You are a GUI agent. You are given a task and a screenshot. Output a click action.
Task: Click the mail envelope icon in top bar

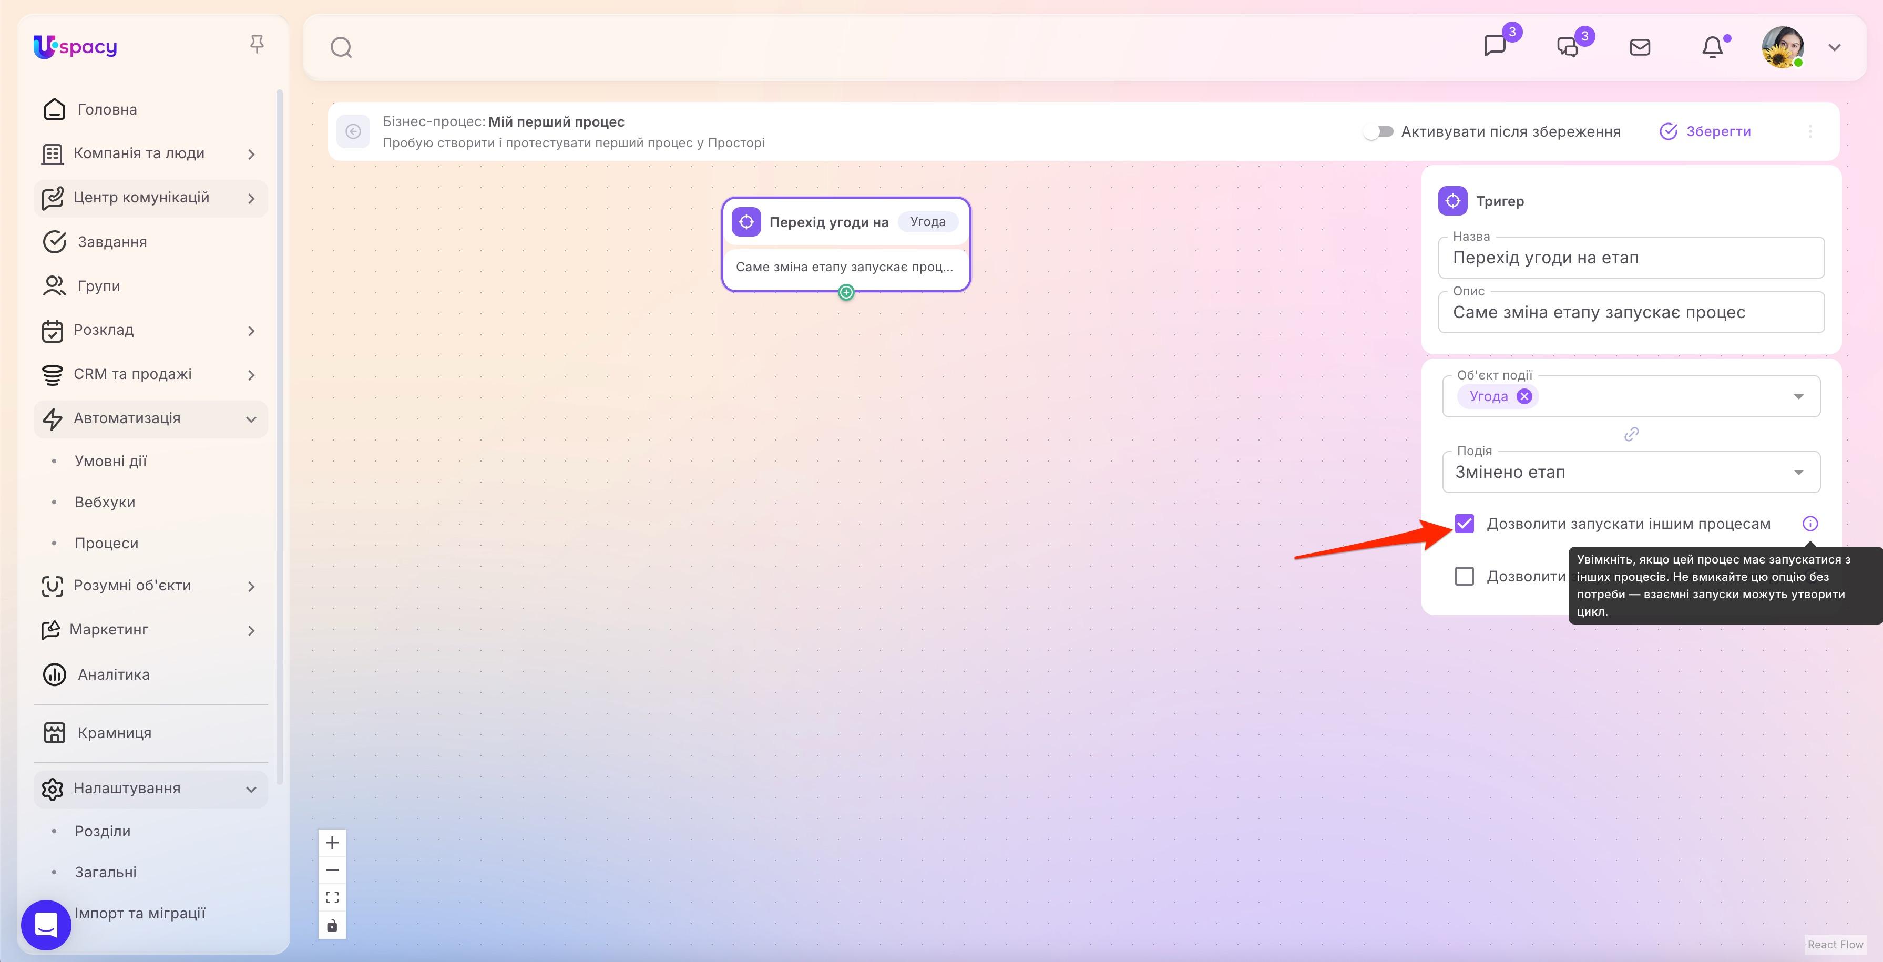tap(1640, 47)
